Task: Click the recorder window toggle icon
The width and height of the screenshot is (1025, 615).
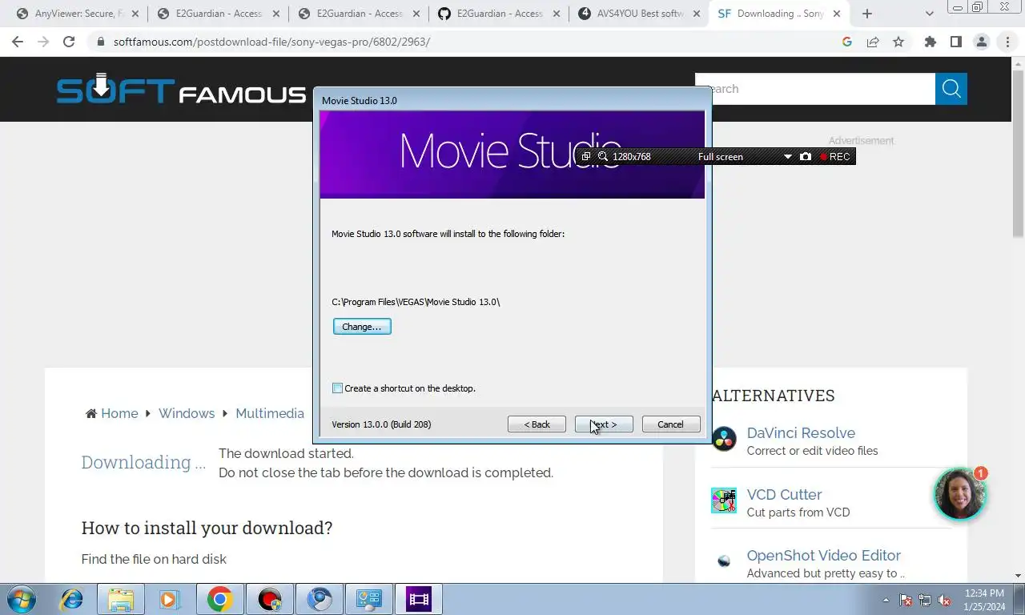Action: pyautogui.click(x=586, y=157)
